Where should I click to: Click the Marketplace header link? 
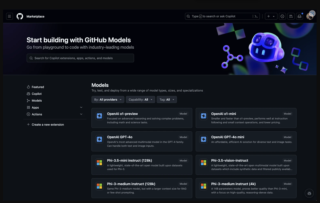click(35, 17)
